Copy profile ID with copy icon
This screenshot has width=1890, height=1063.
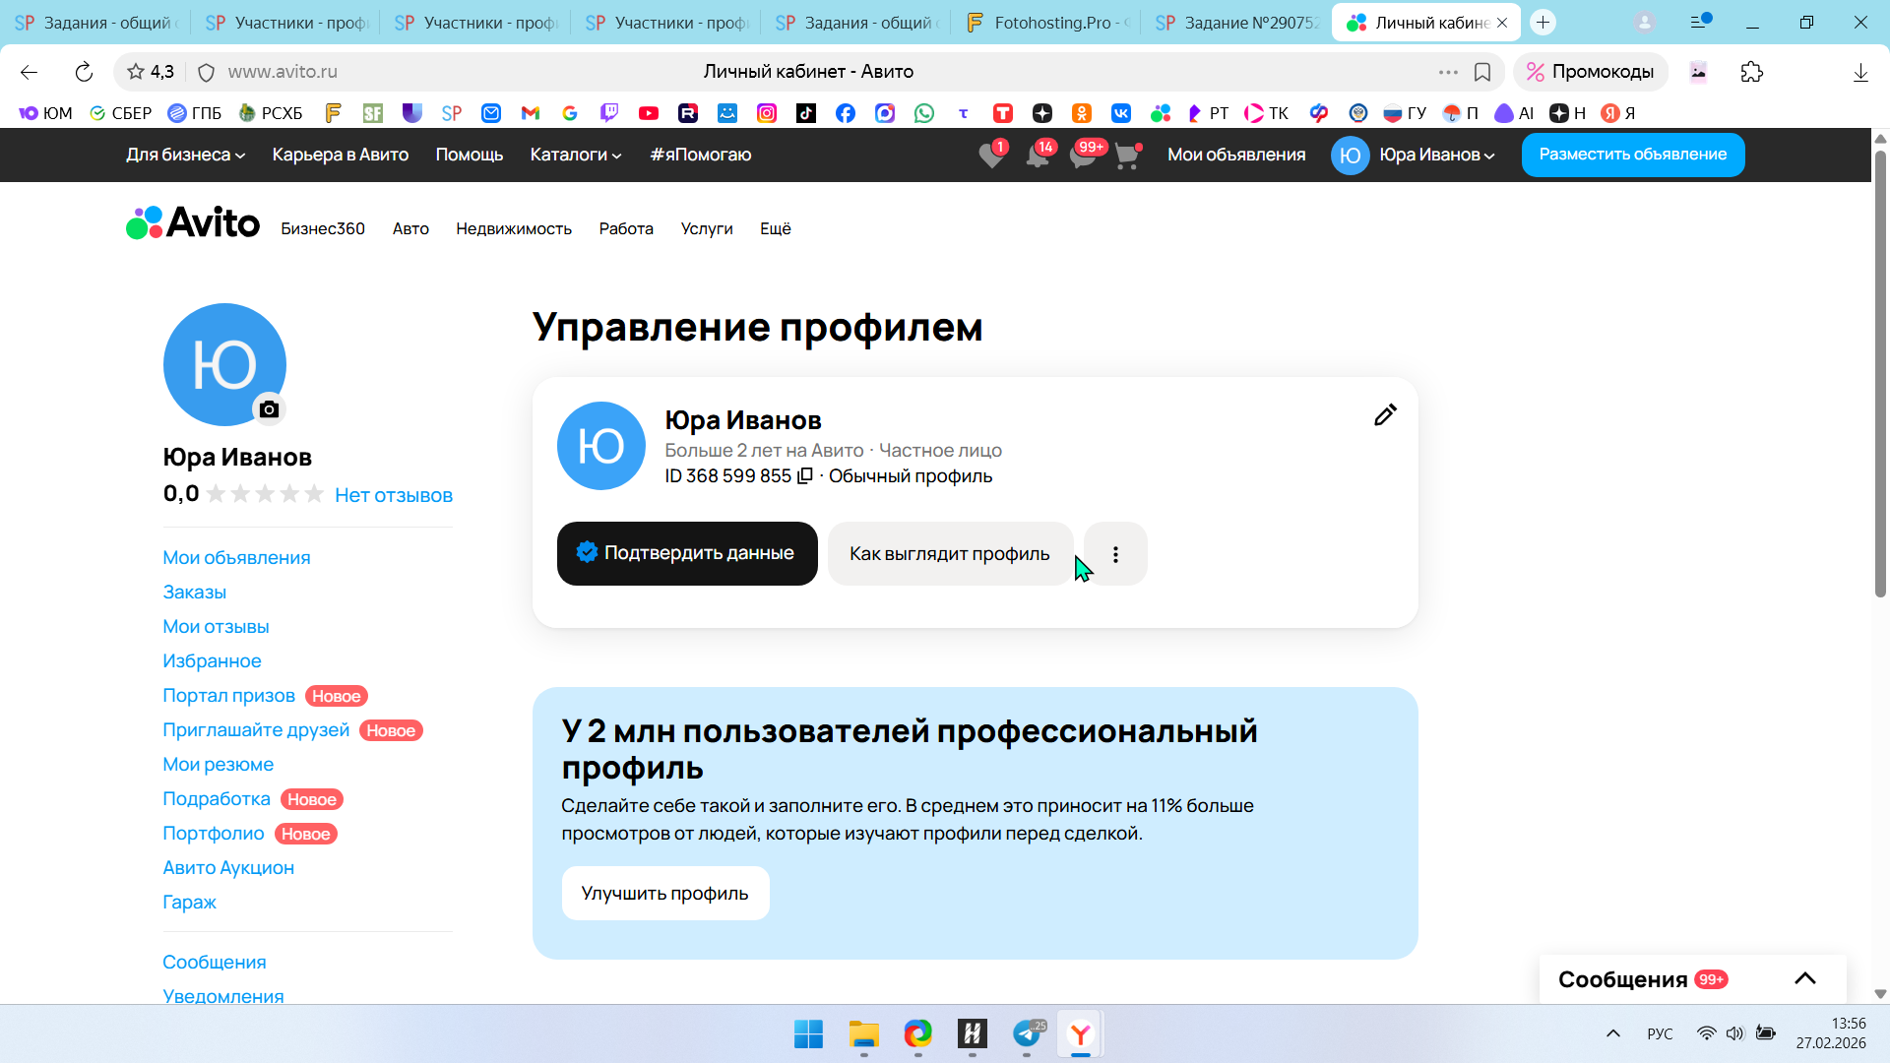coord(805,476)
